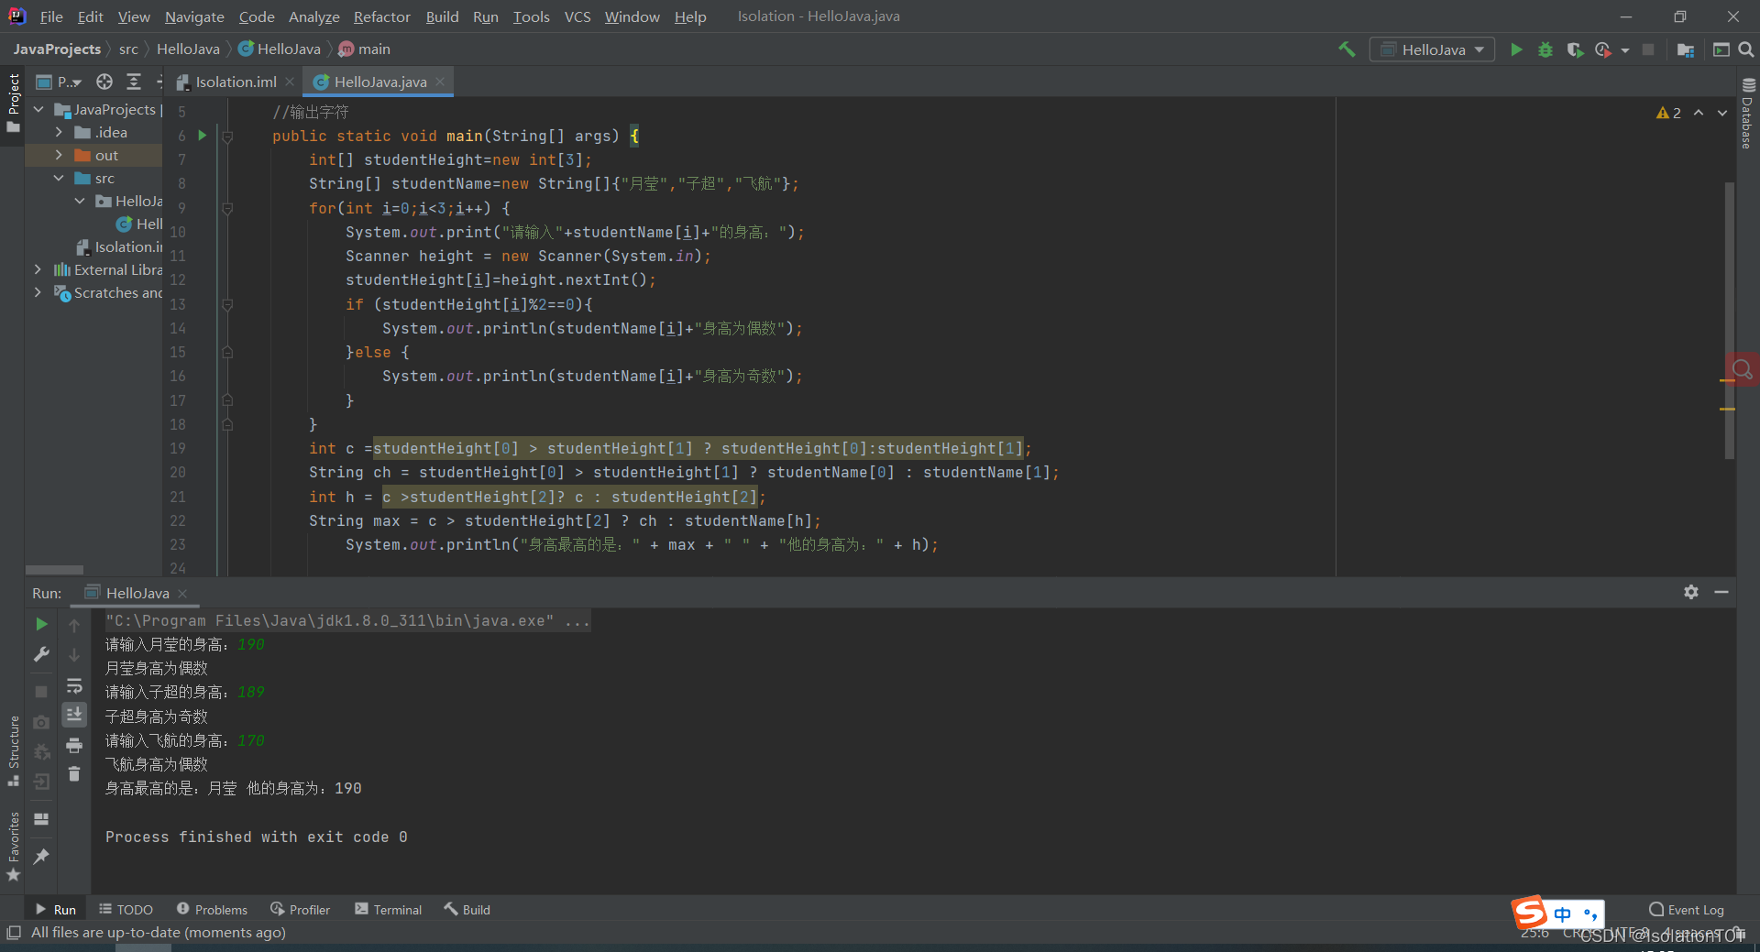Screen dimensions: 1760x952
Task: Open the File menu
Action: pos(51,16)
